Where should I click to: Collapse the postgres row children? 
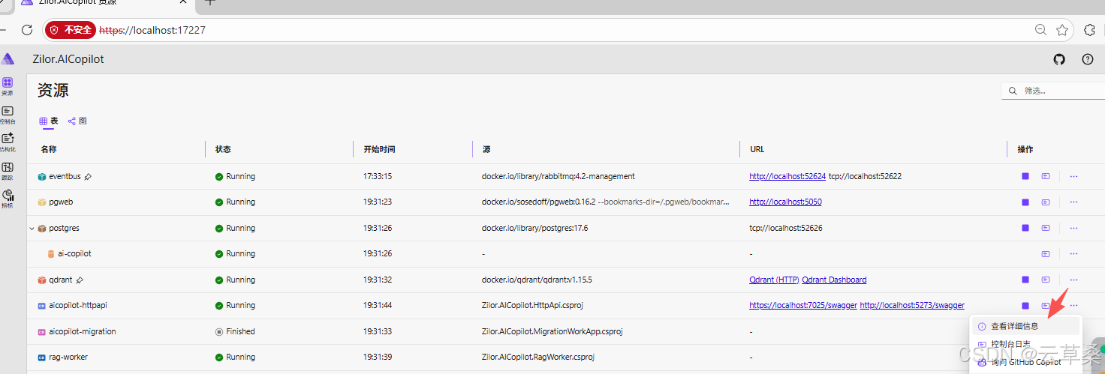[x=32, y=229]
